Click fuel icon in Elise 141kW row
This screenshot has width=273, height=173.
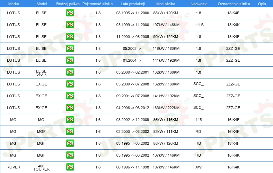(70, 60)
